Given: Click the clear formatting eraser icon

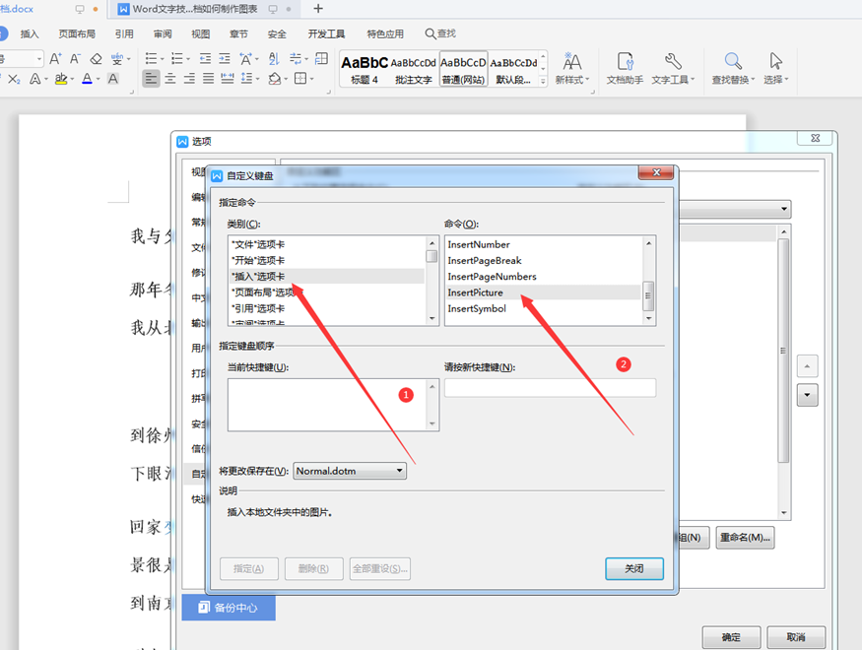Looking at the screenshot, I should click(x=97, y=60).
